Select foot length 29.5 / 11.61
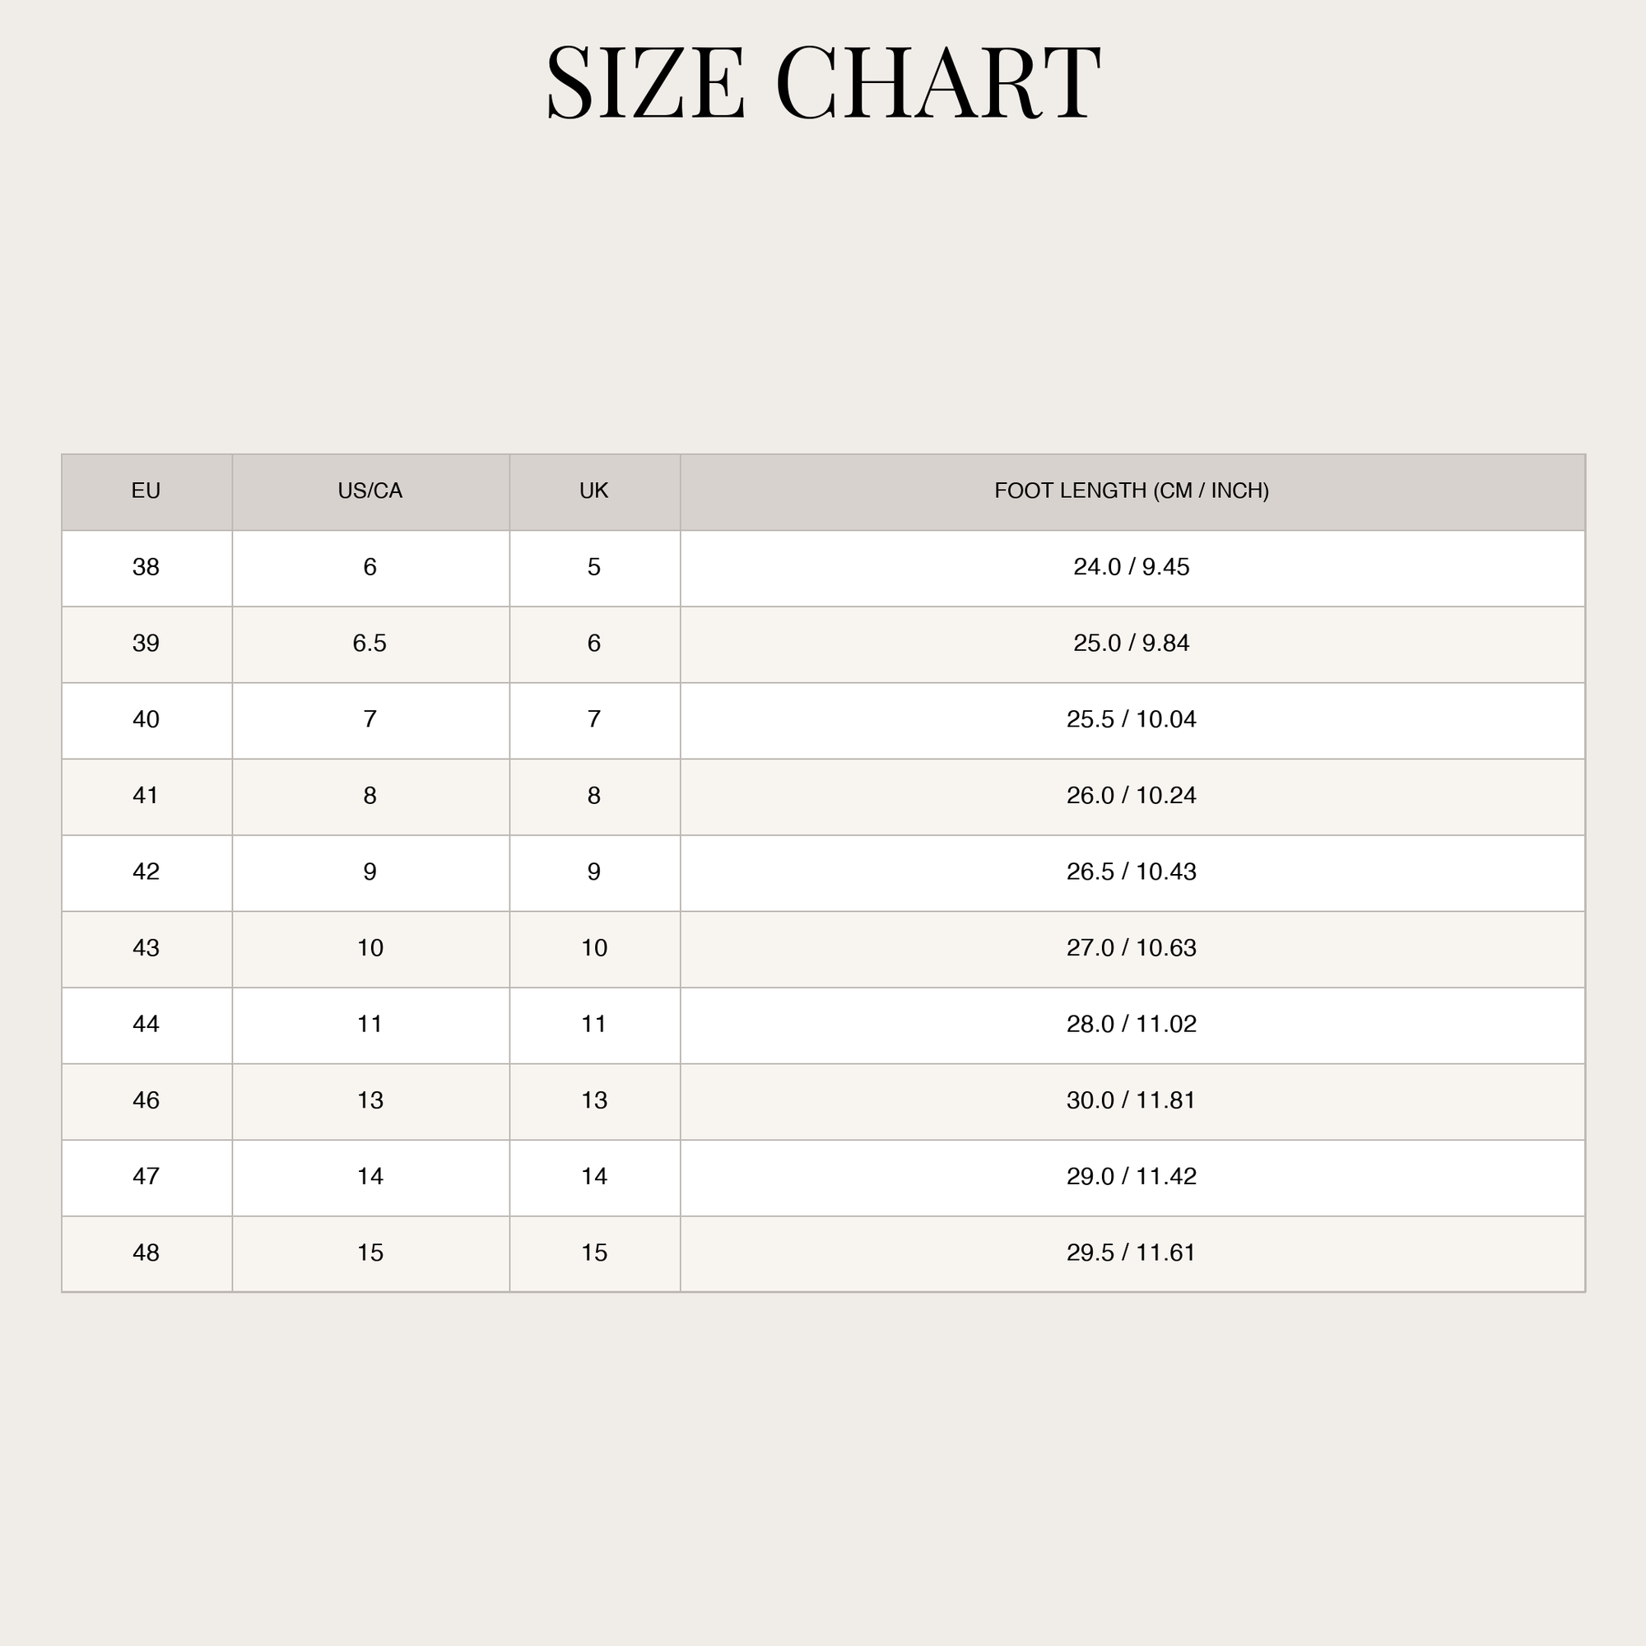This screenshot has height=1646, width=1646. (1132, 1254)
